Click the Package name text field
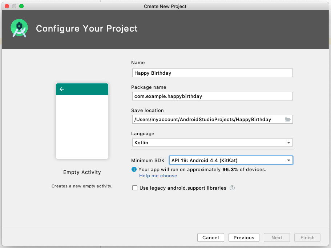This screenshot has height=248, width=331. pos(213,96)
